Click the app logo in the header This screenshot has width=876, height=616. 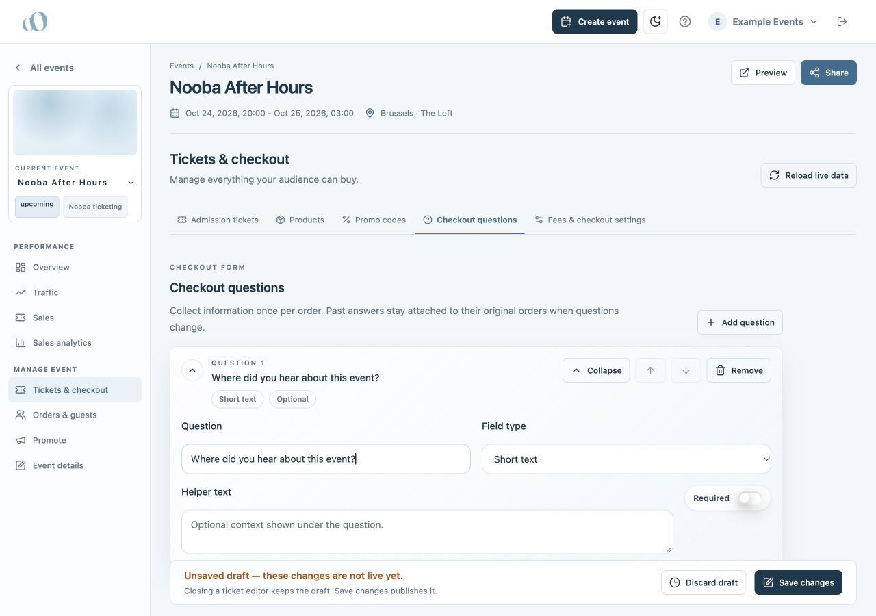click(x=35, y=22)
